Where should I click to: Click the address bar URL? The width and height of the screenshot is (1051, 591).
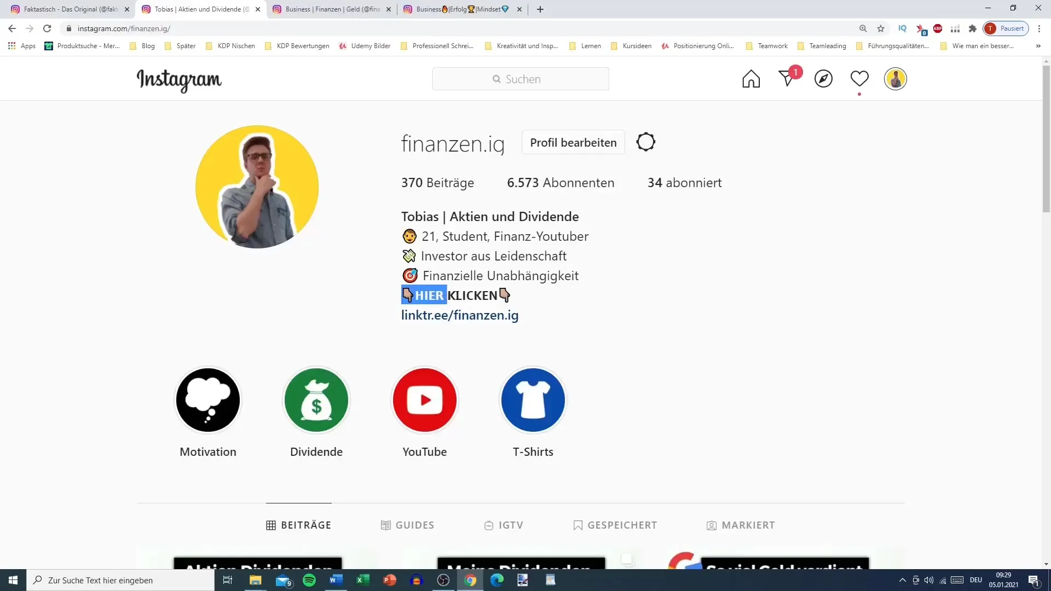(124, 28)
